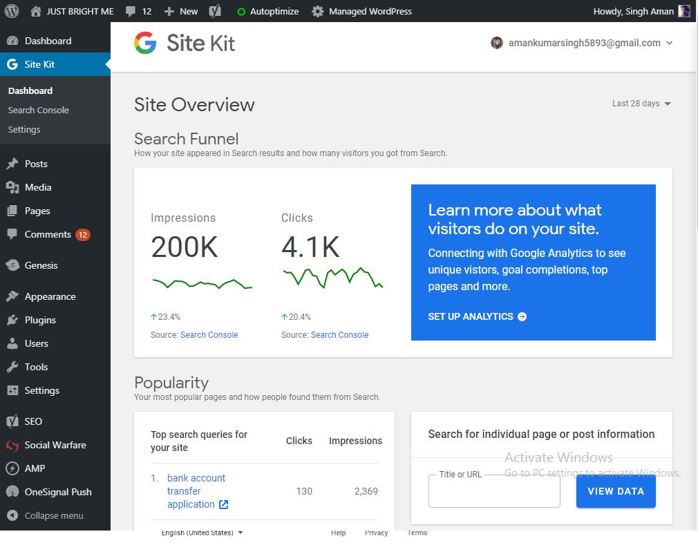Open Search Console source link under Impressions

tap(209, 335)
